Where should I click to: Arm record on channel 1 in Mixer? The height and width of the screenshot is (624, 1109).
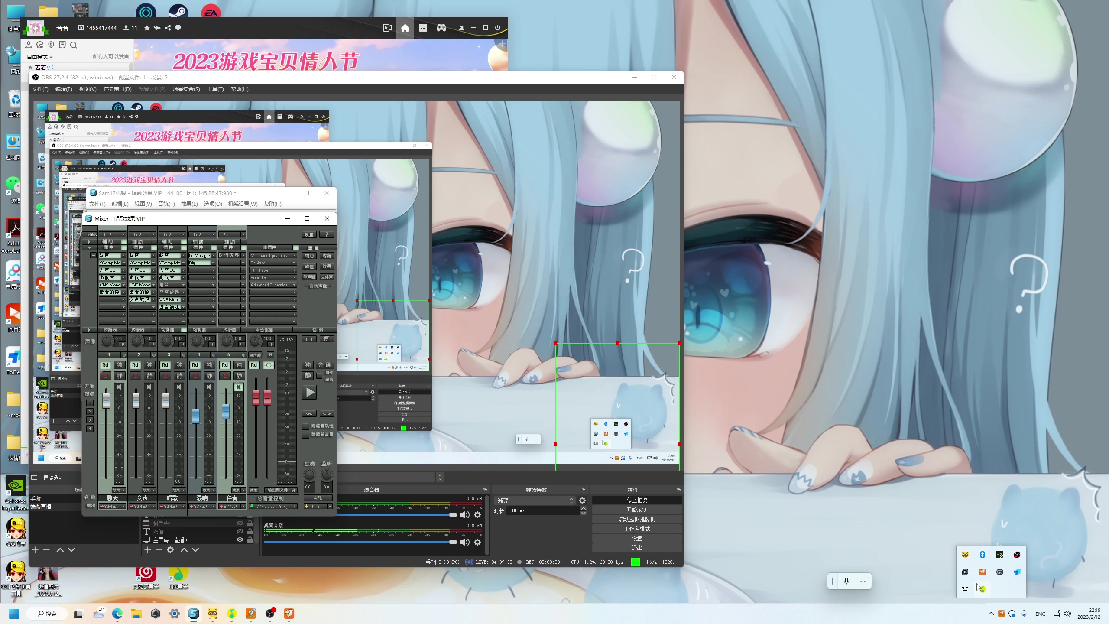point(105,376)
